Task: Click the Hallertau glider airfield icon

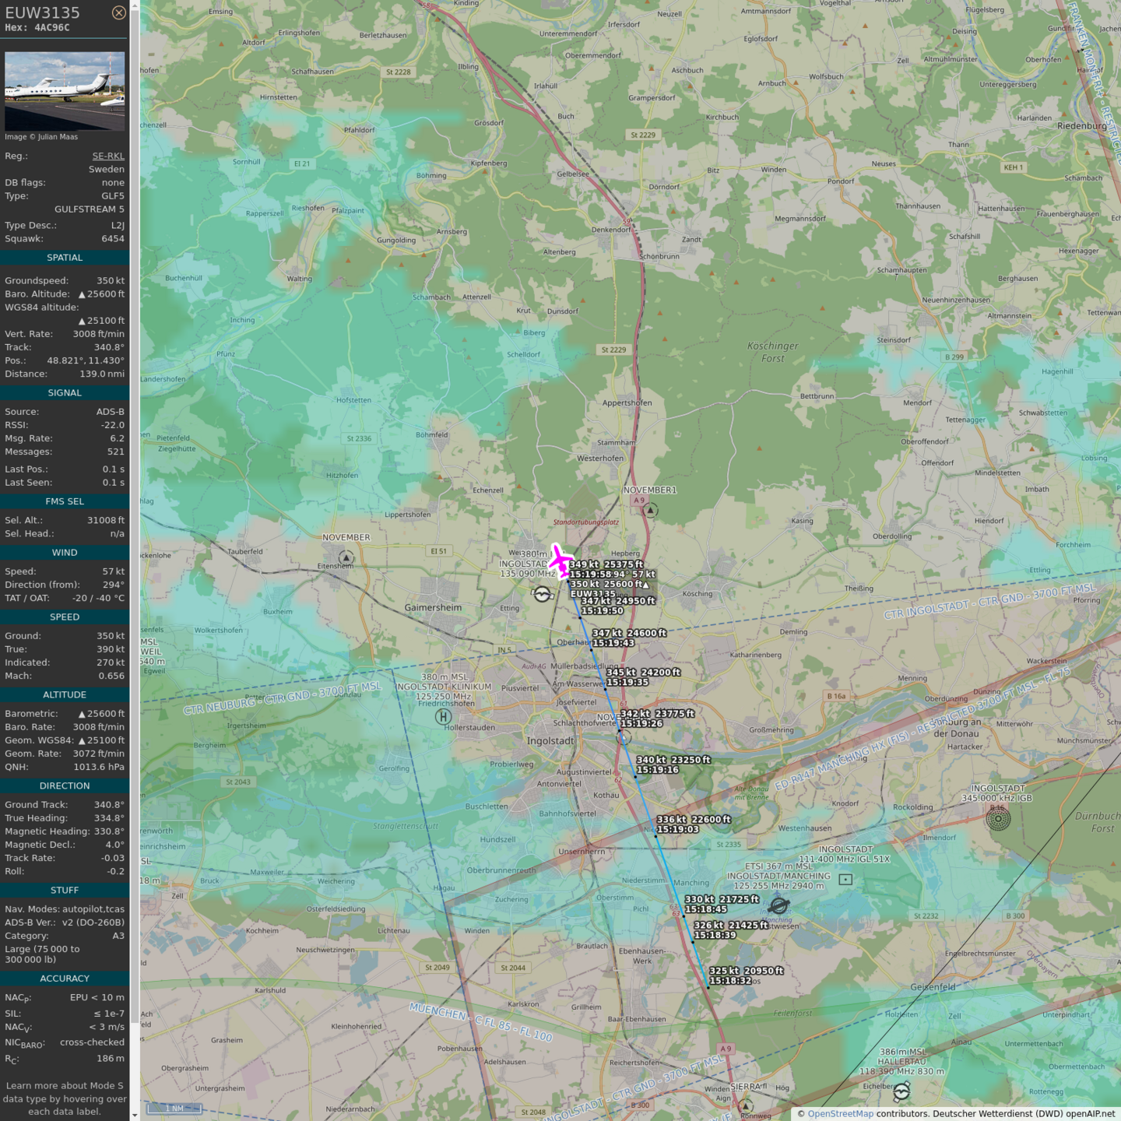Action: pyautogui.click(x=901, y=1091)
